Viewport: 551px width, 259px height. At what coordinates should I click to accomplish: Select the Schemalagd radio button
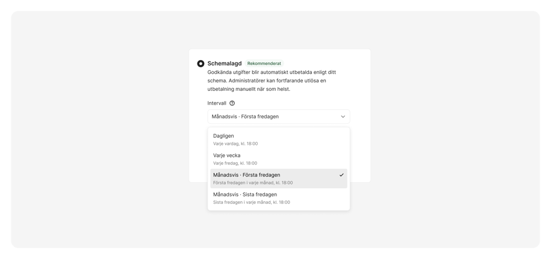click(x=201, y=64)
